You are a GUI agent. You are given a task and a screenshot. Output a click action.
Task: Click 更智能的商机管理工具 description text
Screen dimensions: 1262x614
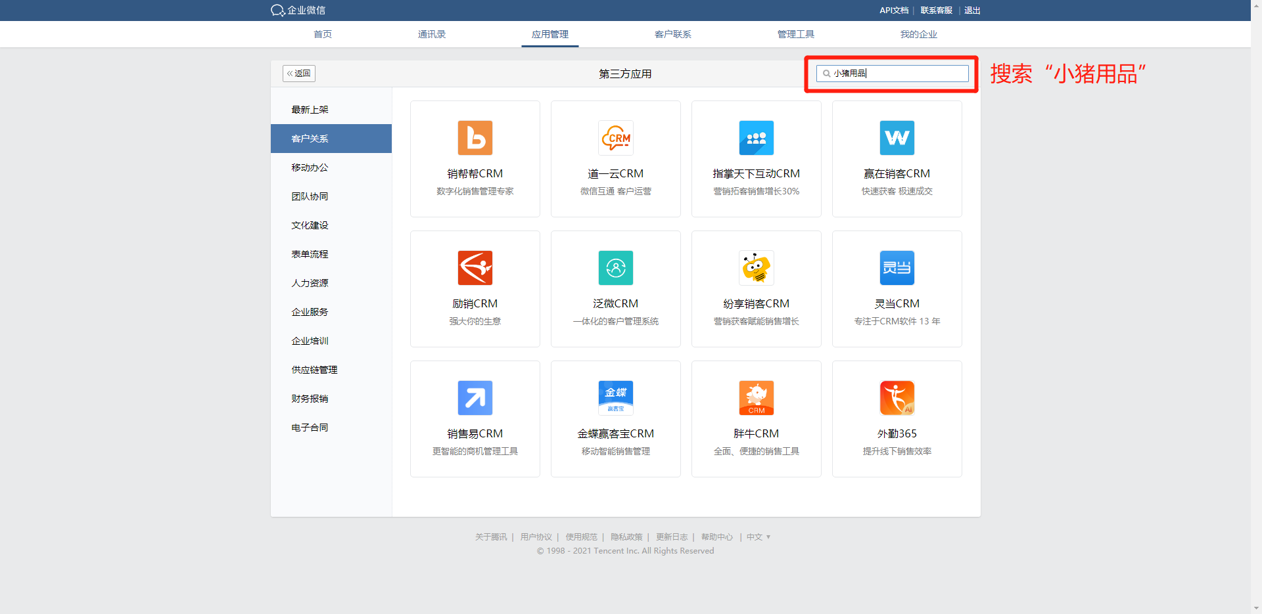[x=475, y=451]
